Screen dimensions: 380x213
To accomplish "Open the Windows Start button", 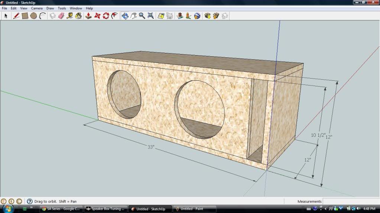I will [x=8, y=209].
